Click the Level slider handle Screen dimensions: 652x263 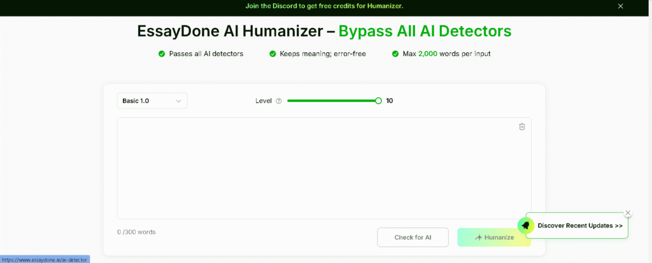pyautogui.click(x=378, y=101)
